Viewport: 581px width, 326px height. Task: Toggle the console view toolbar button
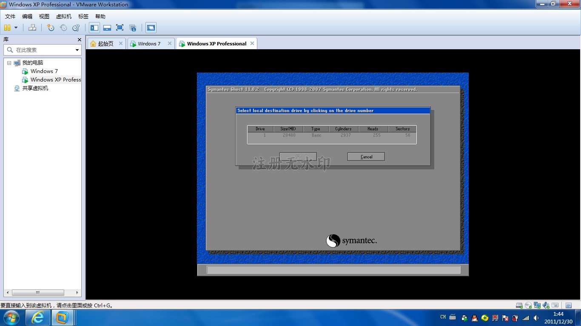point(151,28)
